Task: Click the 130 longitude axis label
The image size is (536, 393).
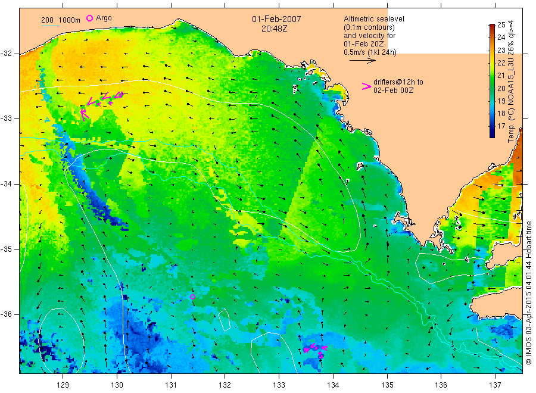Action: 117,385
